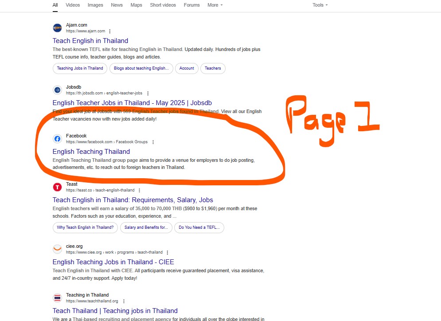Click the Jobsdb site name
The width and height of the screenshot is (441, 321).
[x=74, y=87]
